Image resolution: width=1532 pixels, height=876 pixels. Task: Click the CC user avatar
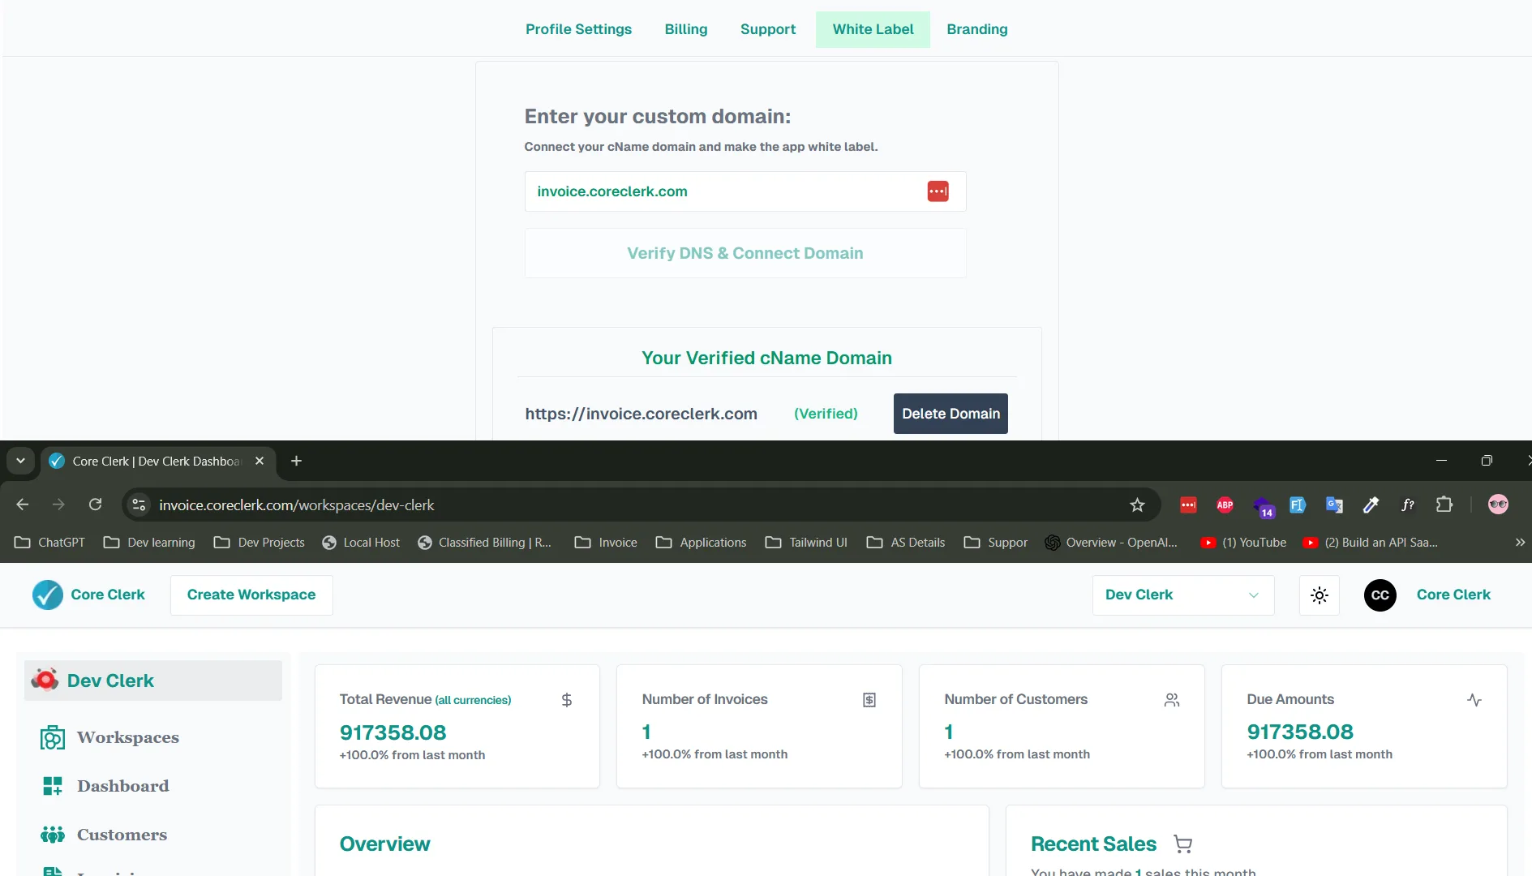[x=1380, y=595]
